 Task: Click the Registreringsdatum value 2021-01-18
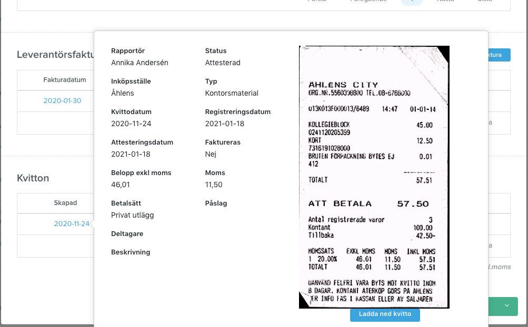225,124
